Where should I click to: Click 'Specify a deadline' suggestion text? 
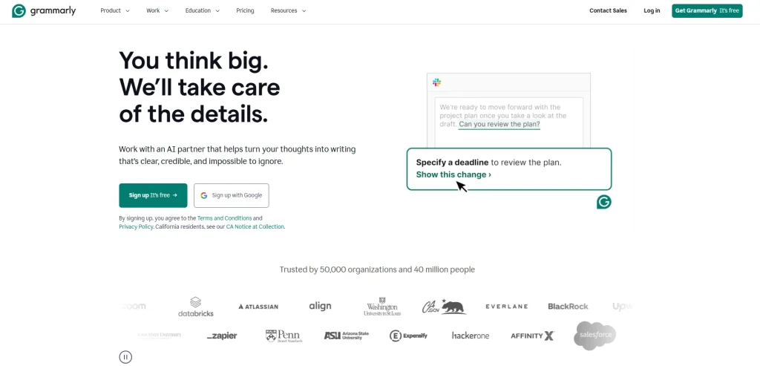click(x=452, y=163)
